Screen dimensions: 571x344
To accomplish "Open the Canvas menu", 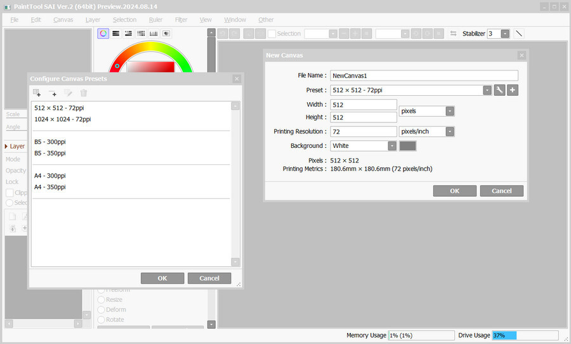I will point(63,20).
